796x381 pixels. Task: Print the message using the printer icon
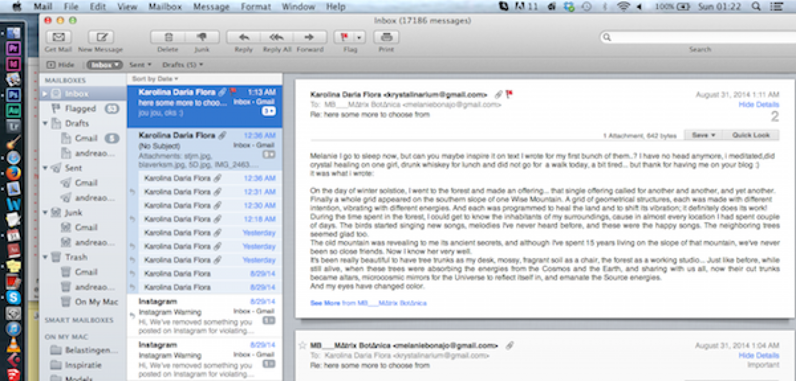pos(386,37)
